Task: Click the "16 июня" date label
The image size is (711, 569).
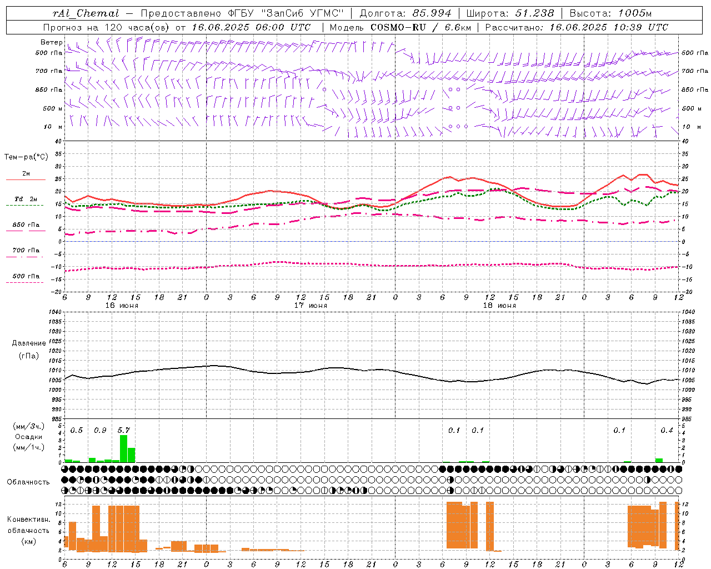Action: click(x=122, y=306)
